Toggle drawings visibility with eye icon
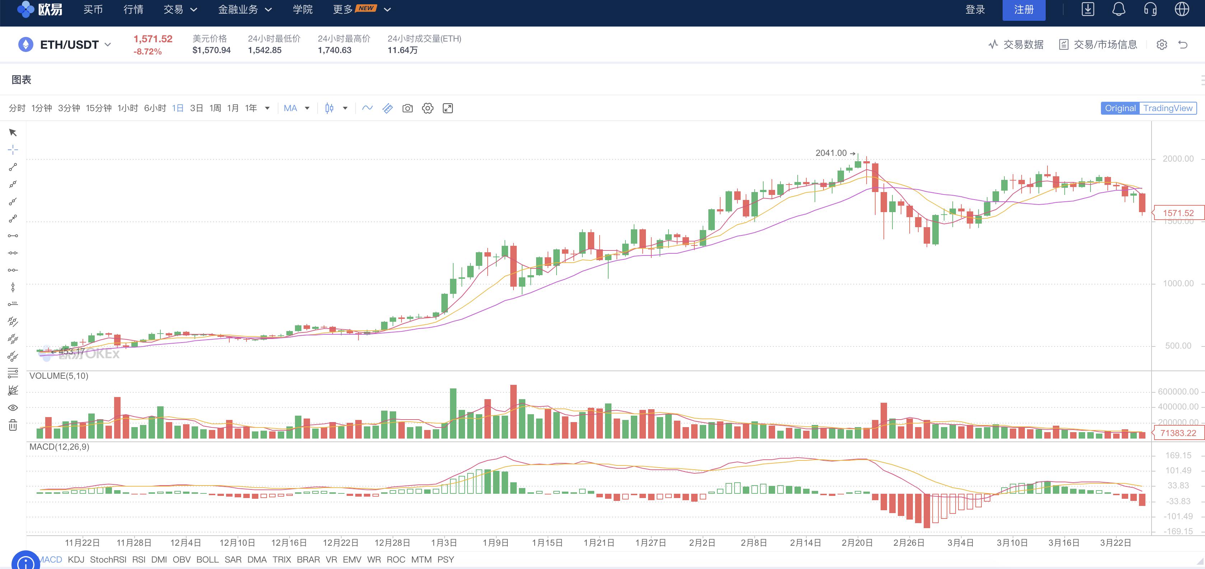The width and height of the screenshot is (1205, 569). 13,408
